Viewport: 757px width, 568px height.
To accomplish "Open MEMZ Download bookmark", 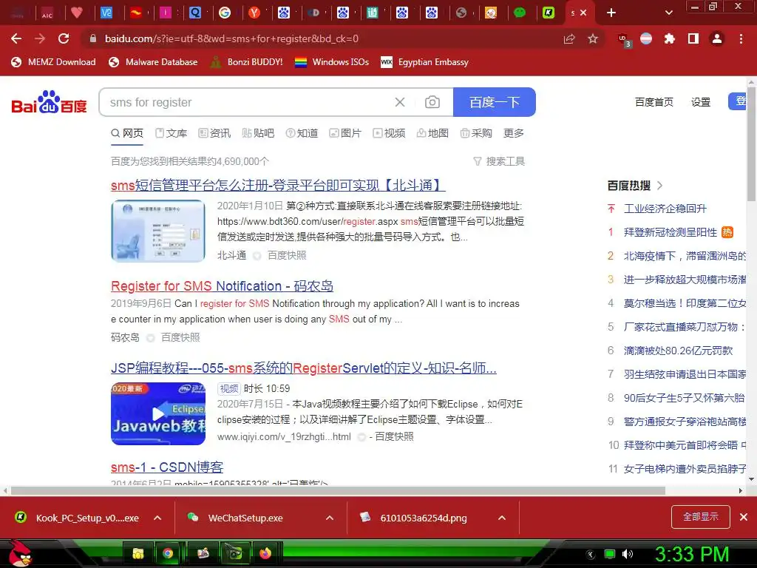I will tap(53, 62).
